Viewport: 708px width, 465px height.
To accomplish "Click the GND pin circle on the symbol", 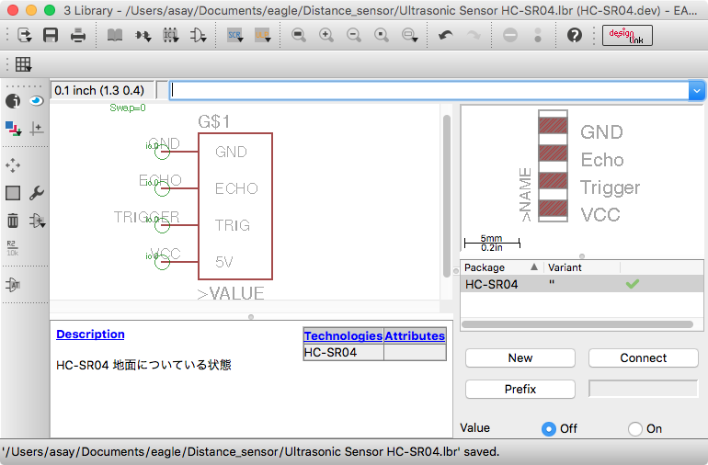I will (162, 152).
